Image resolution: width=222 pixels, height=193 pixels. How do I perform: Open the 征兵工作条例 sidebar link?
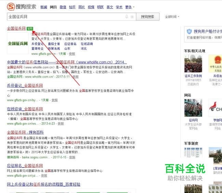pos(193,76)
